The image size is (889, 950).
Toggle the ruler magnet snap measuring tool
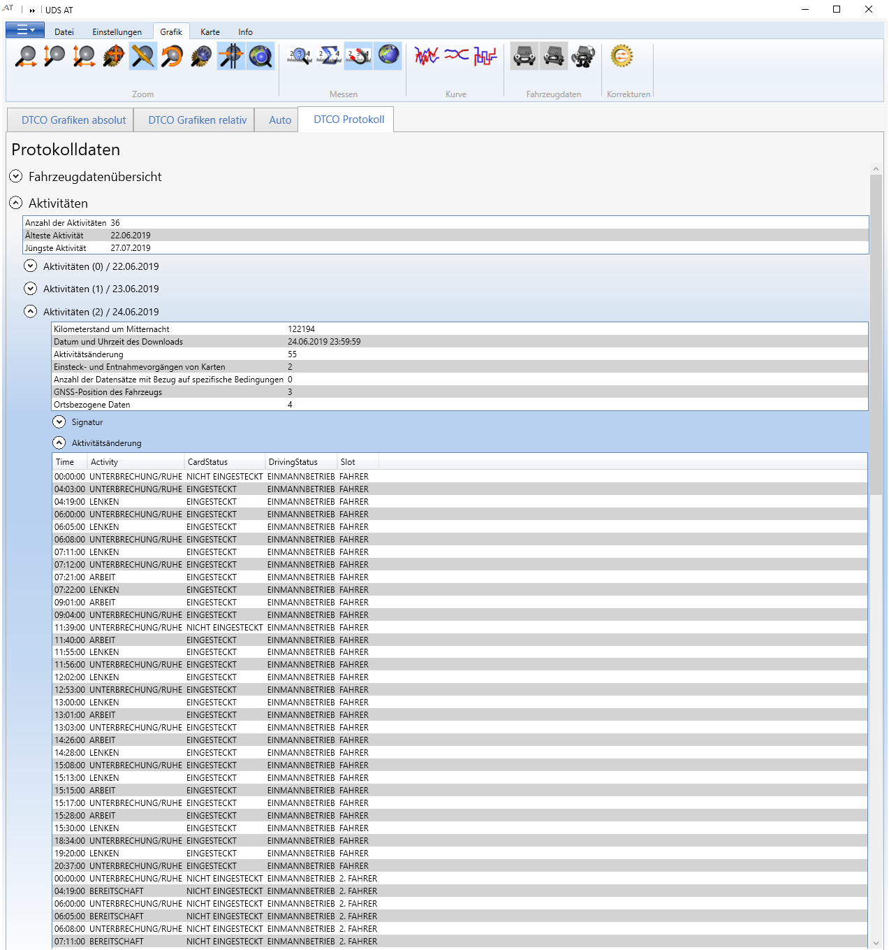pyautogui.click(x=358, y=56)
